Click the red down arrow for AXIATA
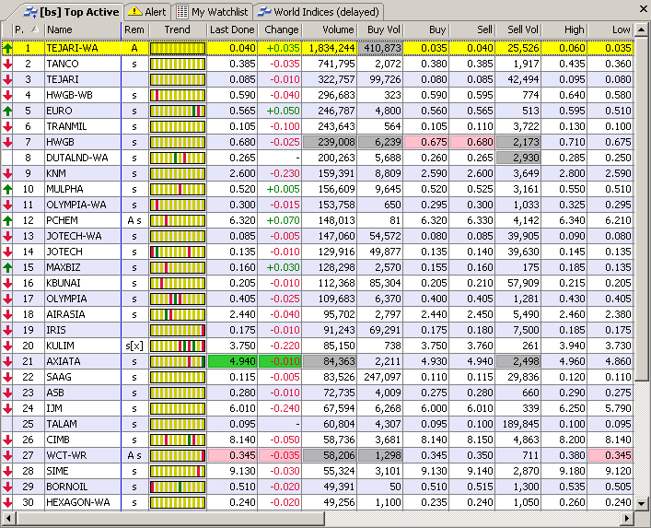This screenshot has width=651, height=528. [x=7, y=361]
